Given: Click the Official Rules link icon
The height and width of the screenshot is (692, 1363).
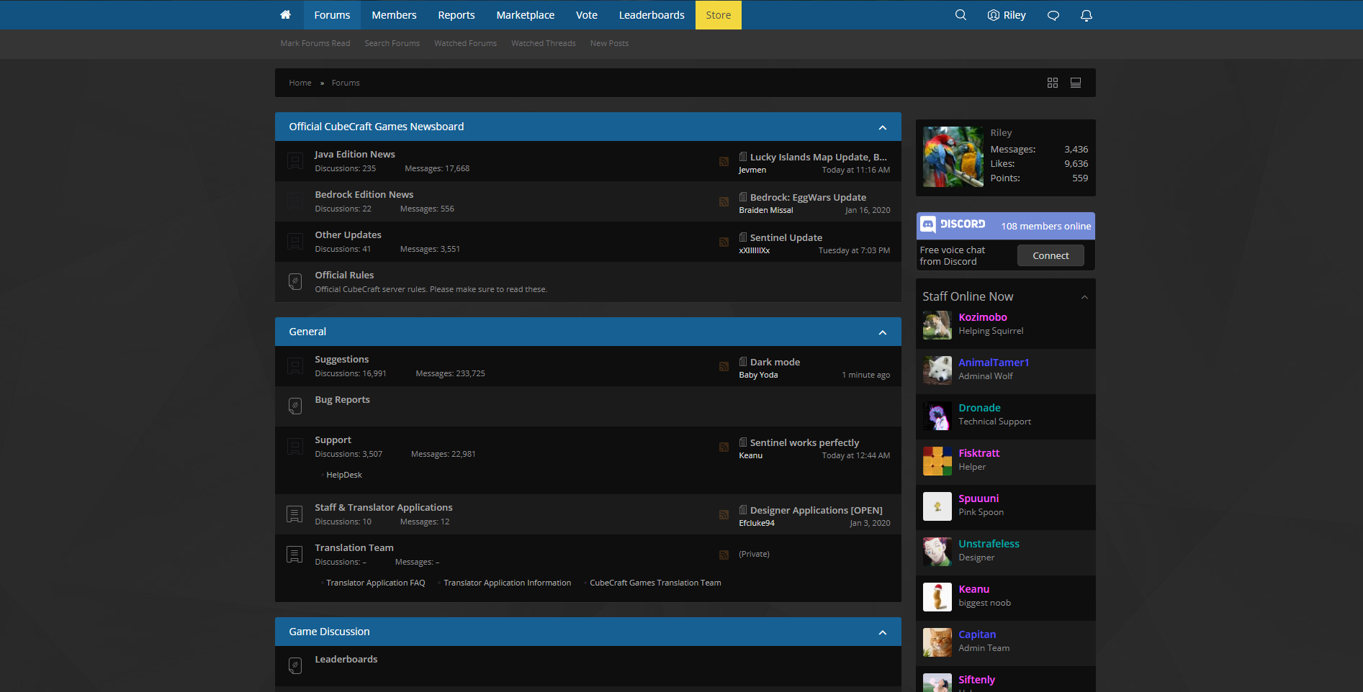Looking at the screenshot, I should pyautogui.click(x=295, y=281).
